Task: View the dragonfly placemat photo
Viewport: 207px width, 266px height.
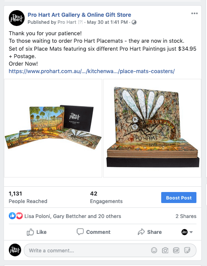Action: click(x=152, y=128)
